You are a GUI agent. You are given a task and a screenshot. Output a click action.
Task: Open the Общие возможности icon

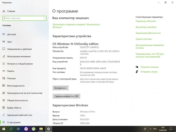pos(4,100)
